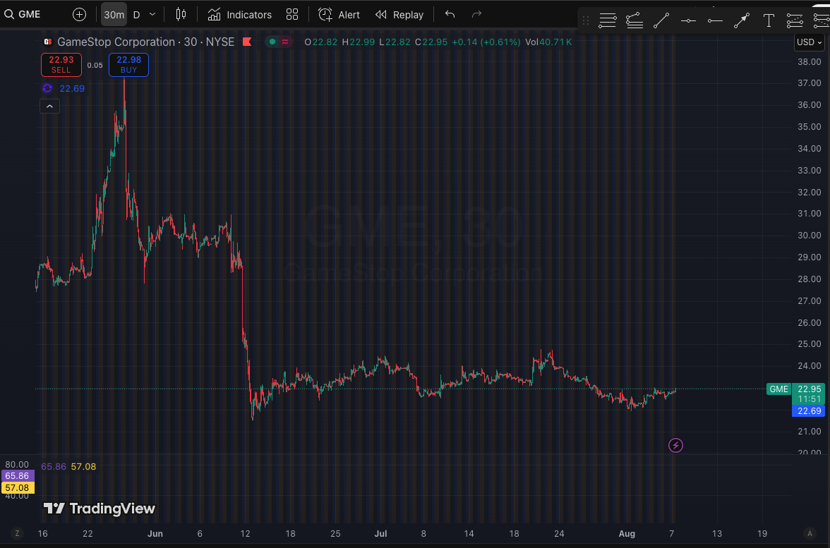This screenshot has height=548, width=830.
Task: Select the Trend line drawing tool
Action: click(x=661, y=20)
